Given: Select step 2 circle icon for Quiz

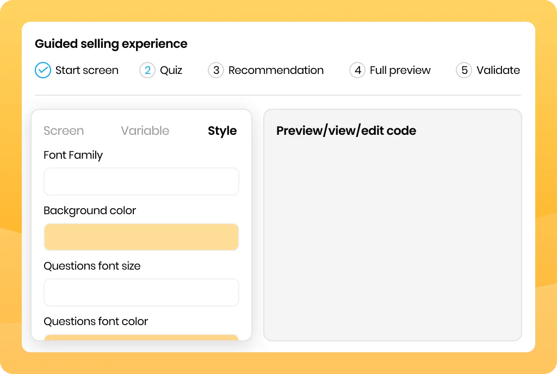Looking at the screenshot, I should click(147, 70).
